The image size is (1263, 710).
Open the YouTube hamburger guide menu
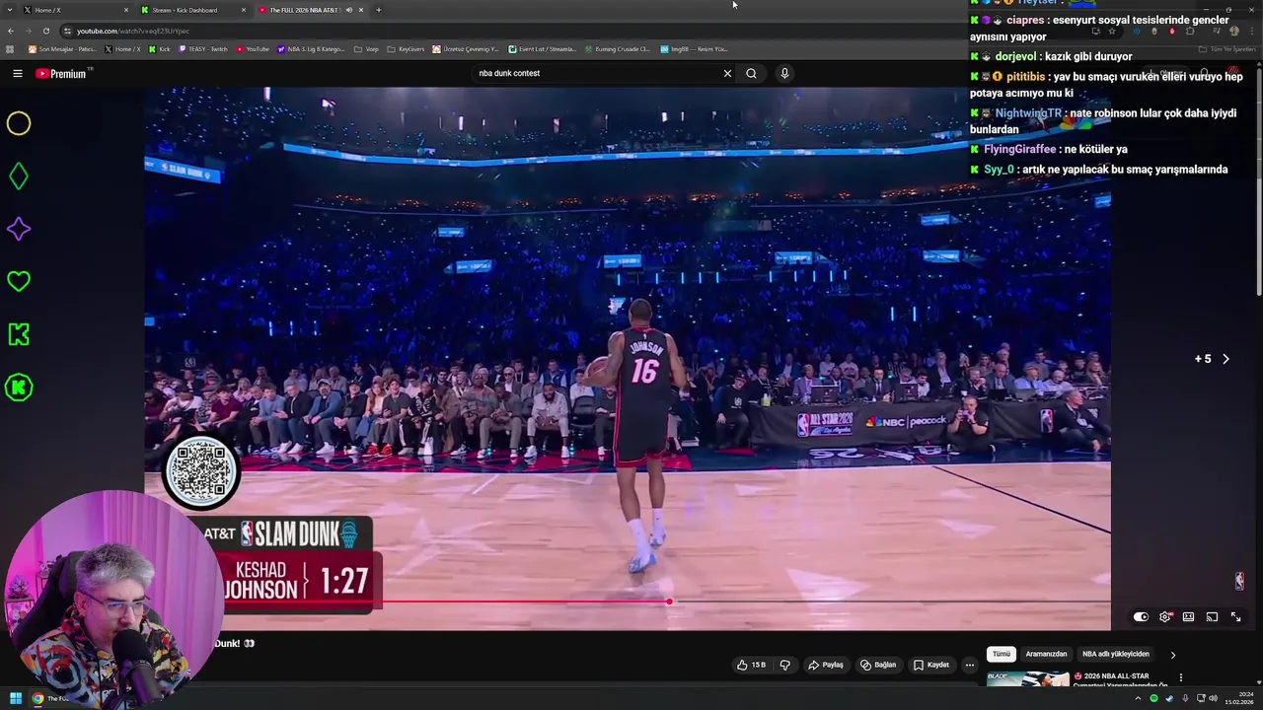17,73
